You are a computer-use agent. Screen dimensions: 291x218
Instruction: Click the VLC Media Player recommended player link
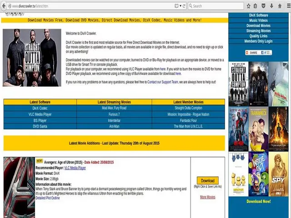(75, 168)
